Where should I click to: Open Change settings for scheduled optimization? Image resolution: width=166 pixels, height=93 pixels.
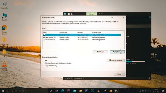(x=116, y=60)
